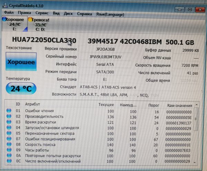Screen dimensions: 207x171
Task: Click the status icon for Скорость поиска row
Action: point(9,144)
